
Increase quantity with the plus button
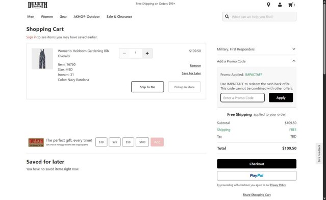point(147,53)
